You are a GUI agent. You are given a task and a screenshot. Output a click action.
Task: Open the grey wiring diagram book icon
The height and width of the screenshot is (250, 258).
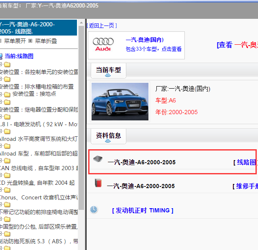[x=98, y=159]
